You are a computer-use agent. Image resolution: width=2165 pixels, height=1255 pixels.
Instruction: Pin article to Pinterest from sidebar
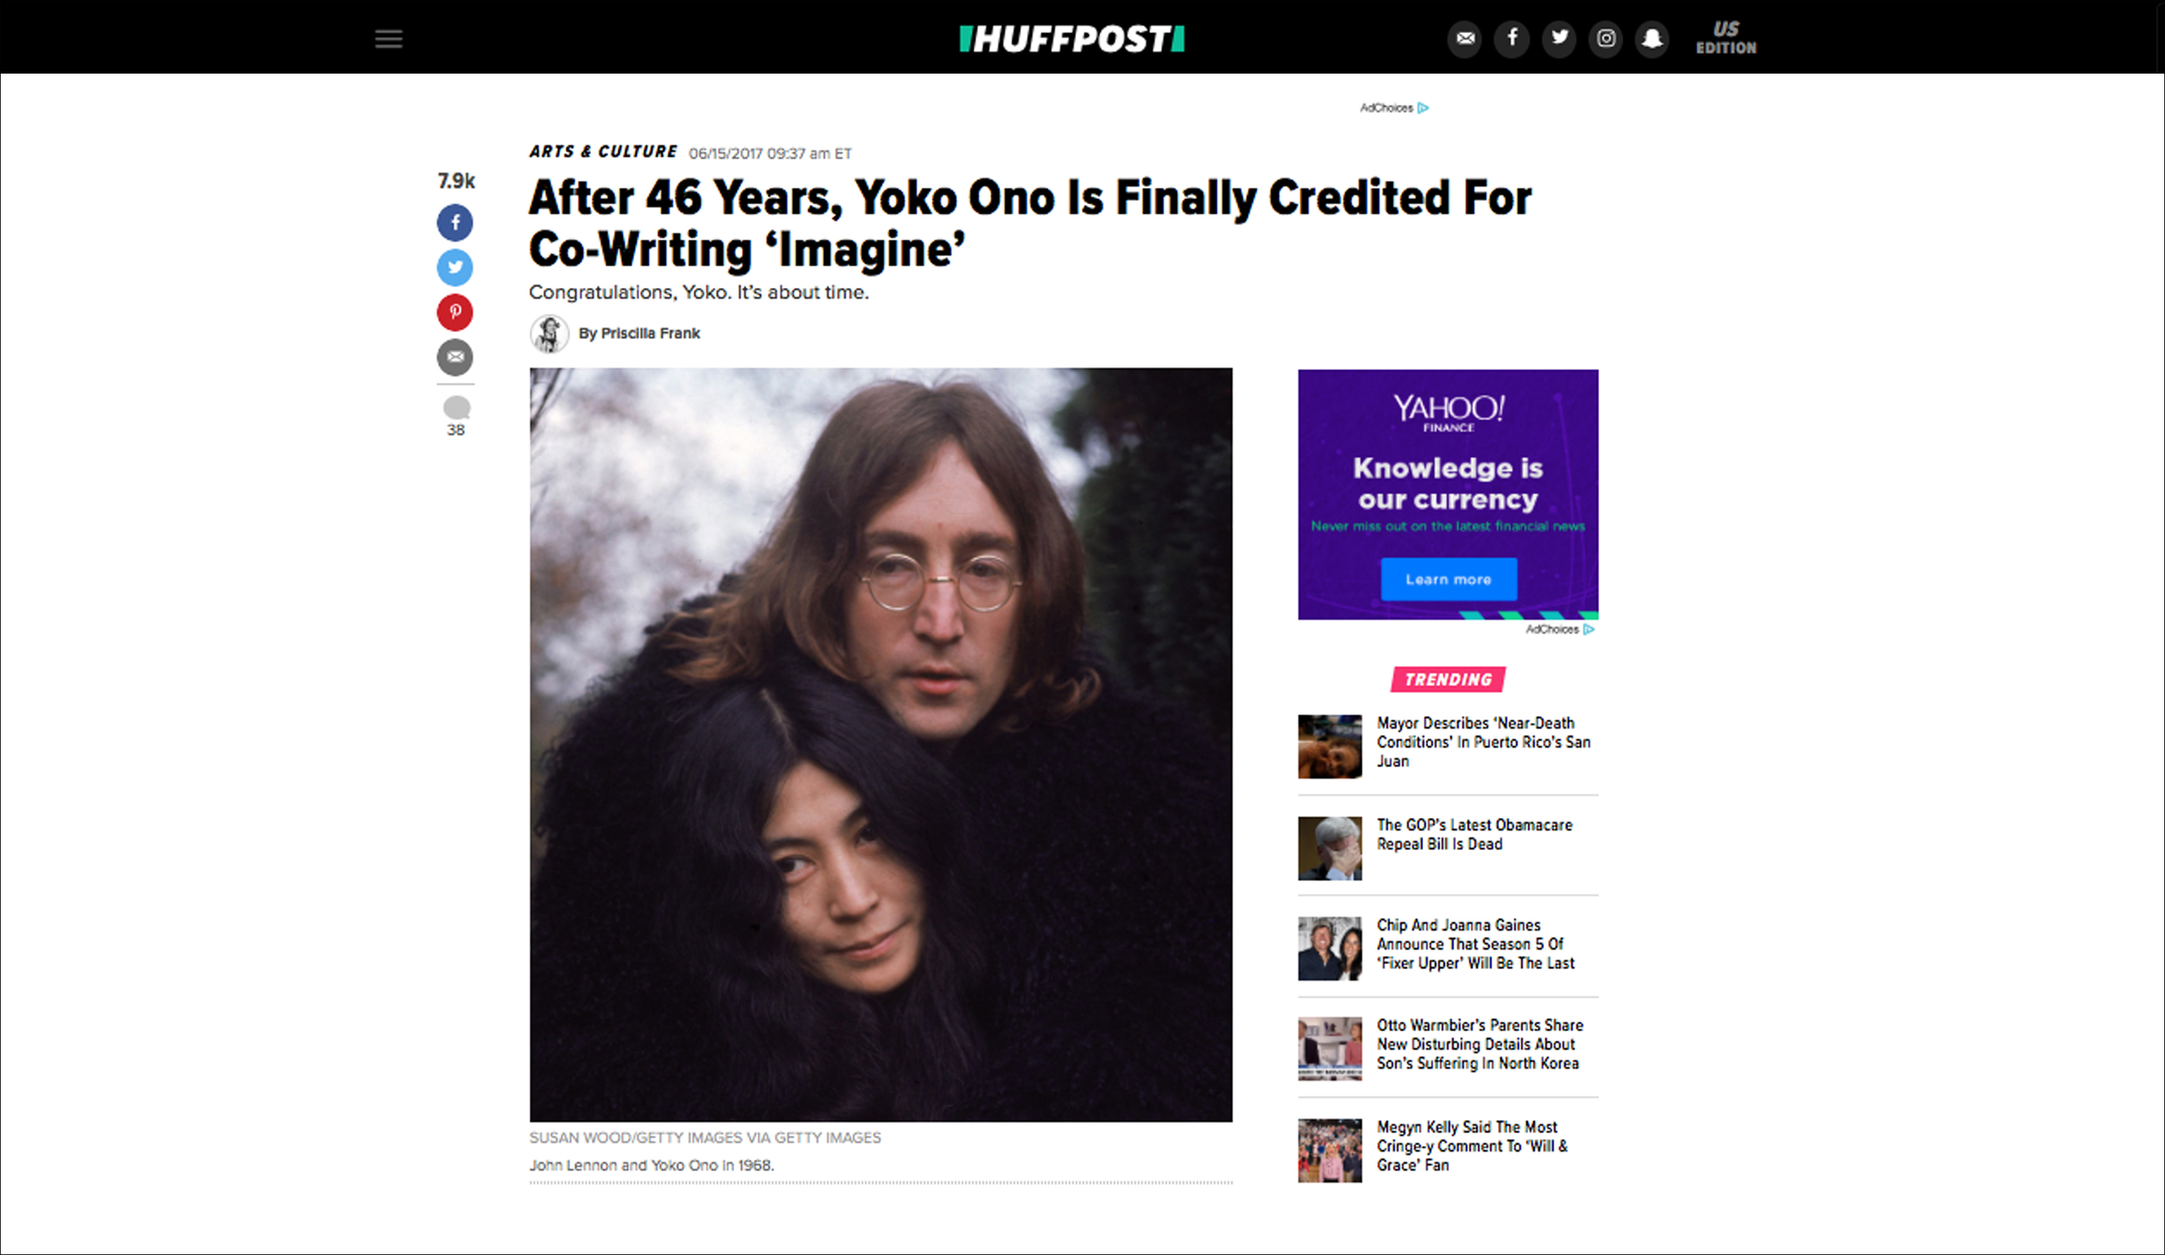click(x=455, y=312)
